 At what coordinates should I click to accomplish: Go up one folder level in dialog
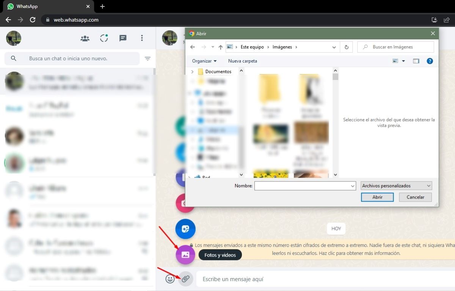tap(220, 47)
